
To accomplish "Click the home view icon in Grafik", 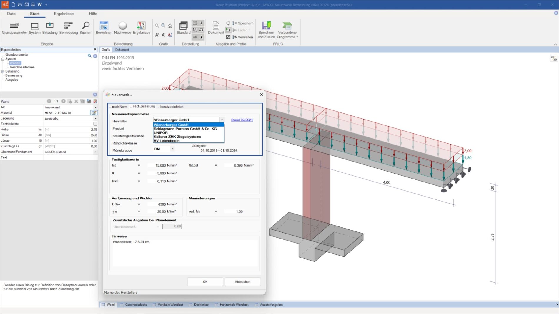I will point(170,26).
